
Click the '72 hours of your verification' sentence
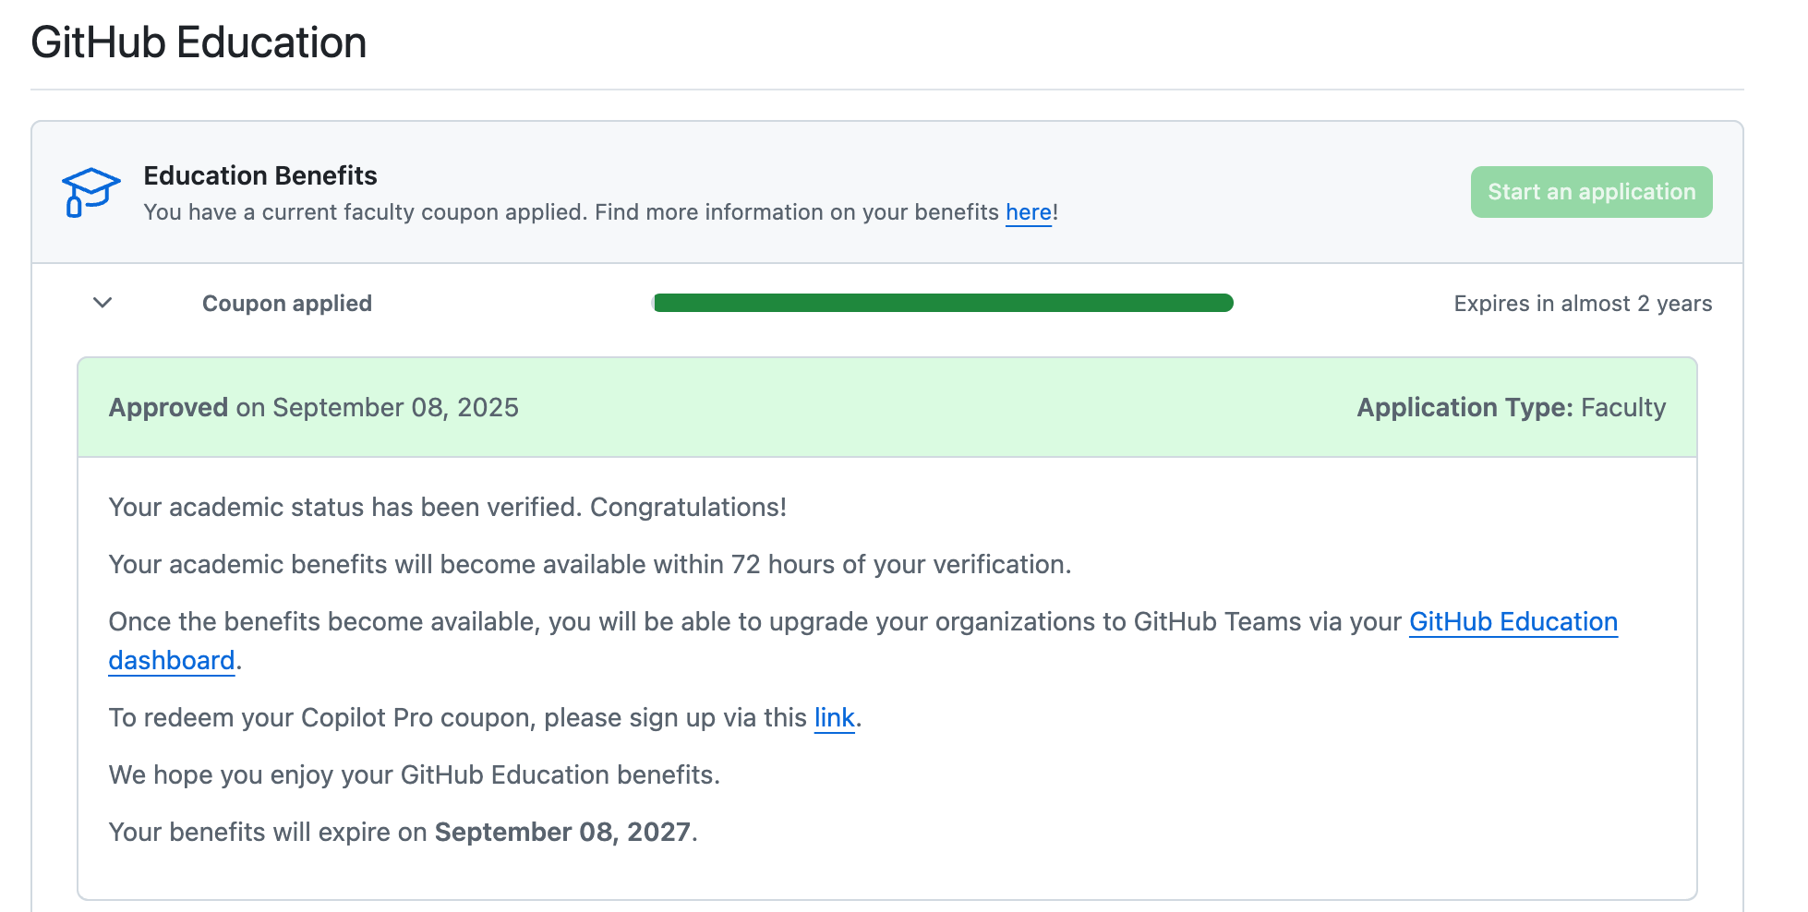pos(589,565)
